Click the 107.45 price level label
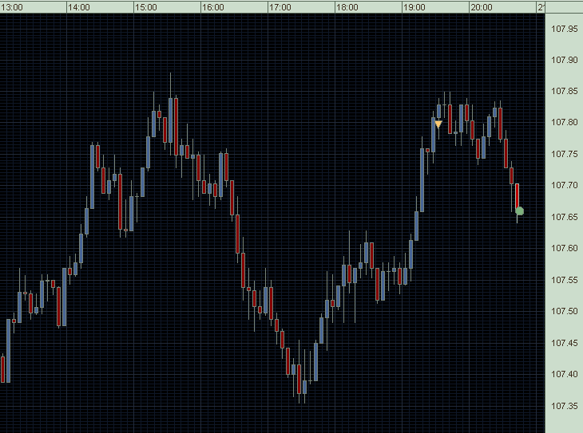 point(565,343)
